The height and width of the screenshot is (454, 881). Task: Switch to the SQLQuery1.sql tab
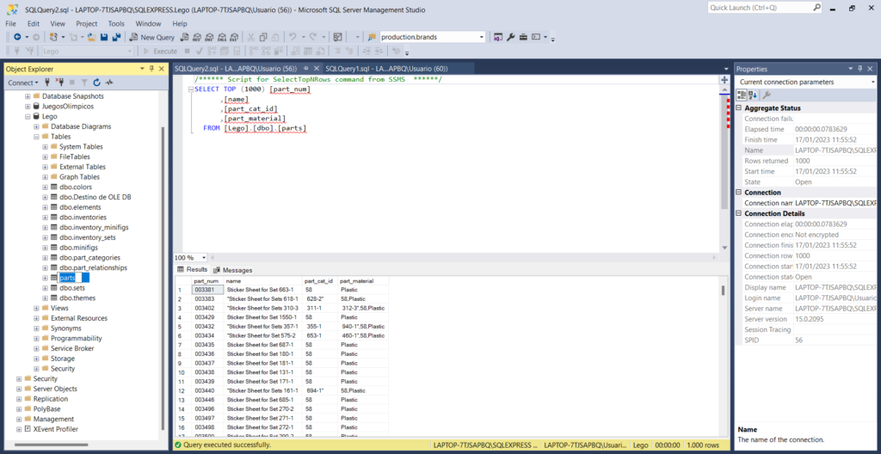(x=386, y=69)
